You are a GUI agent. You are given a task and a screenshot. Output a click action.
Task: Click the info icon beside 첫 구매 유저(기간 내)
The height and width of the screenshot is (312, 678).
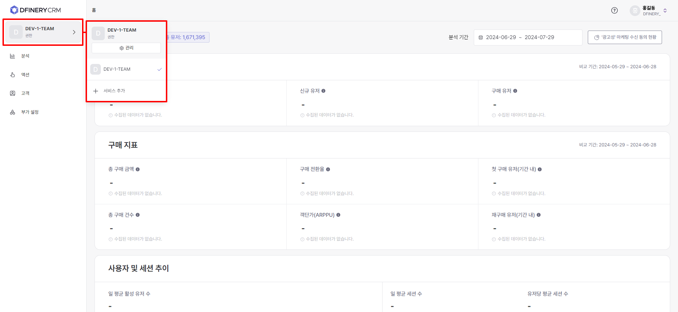tap(540, 170)
